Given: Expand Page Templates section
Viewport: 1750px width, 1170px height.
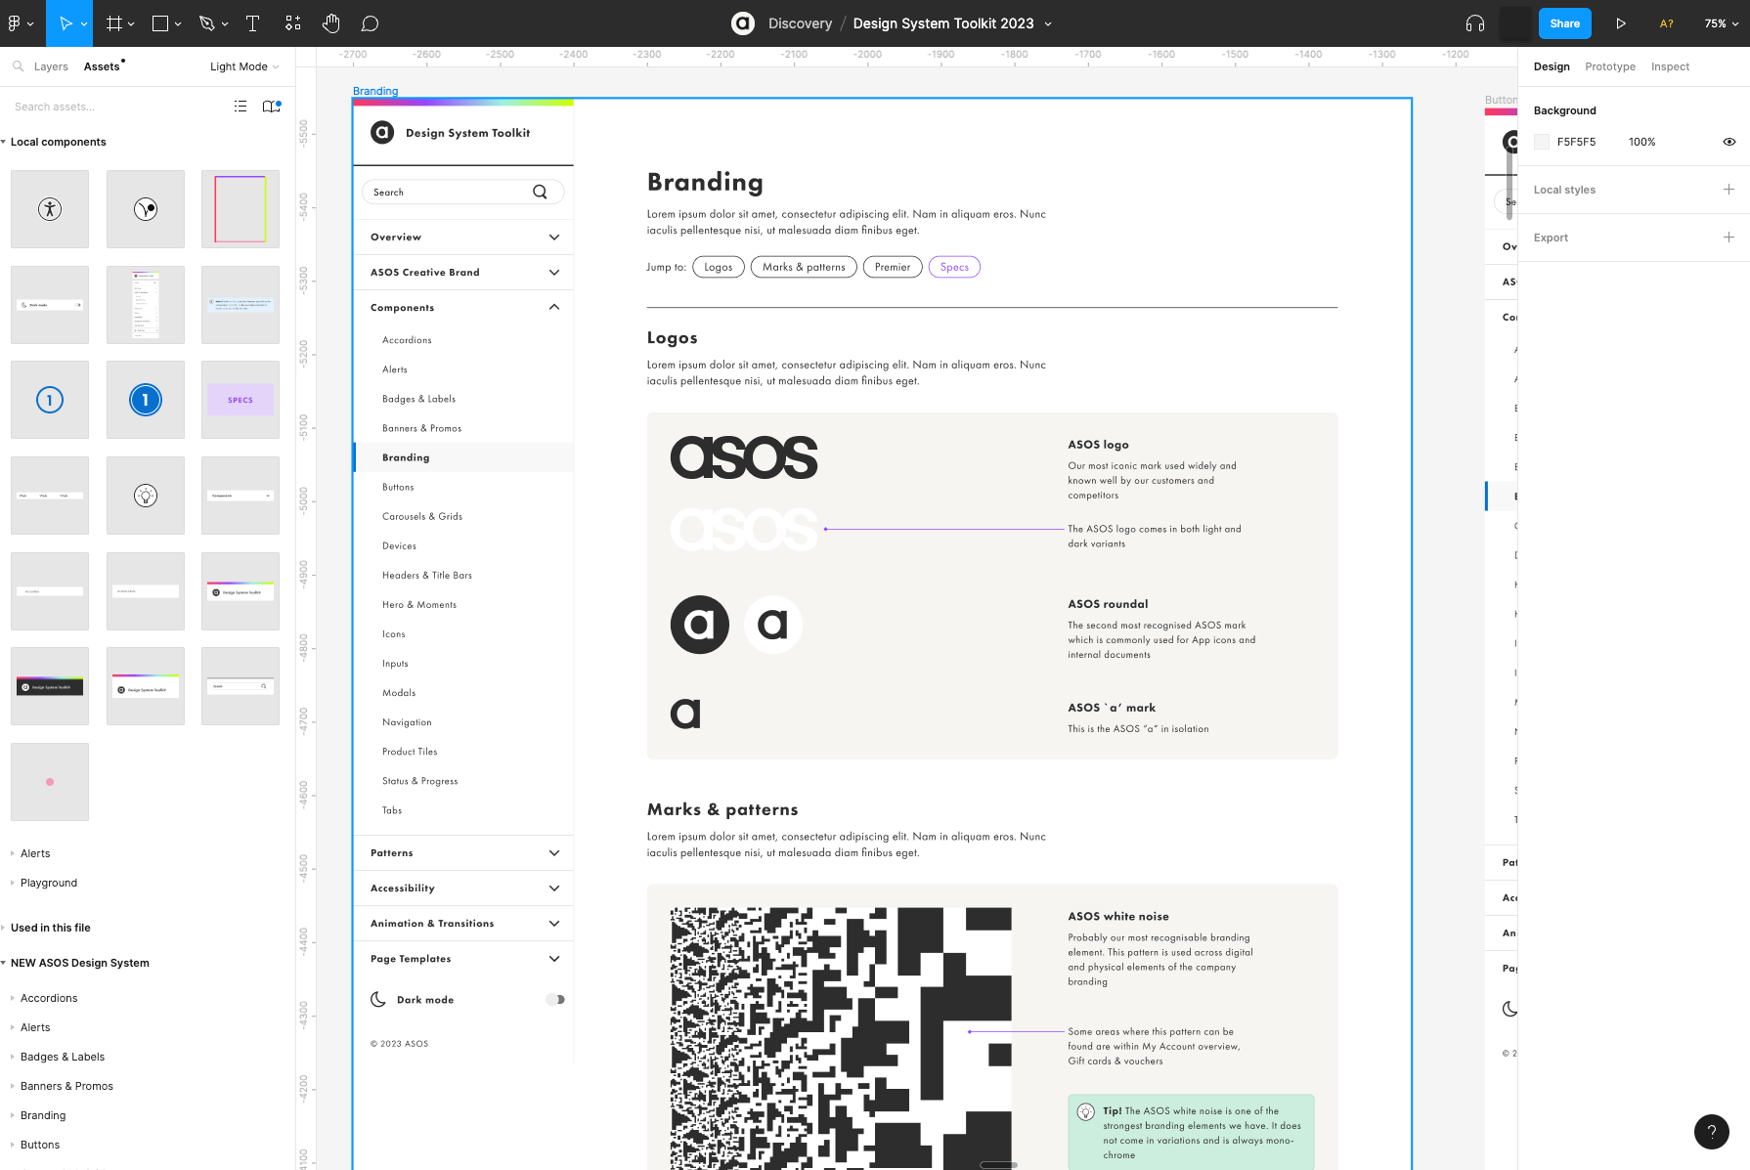Looking at the screenshot, I should pyautogui.click(x=554, y=959).
